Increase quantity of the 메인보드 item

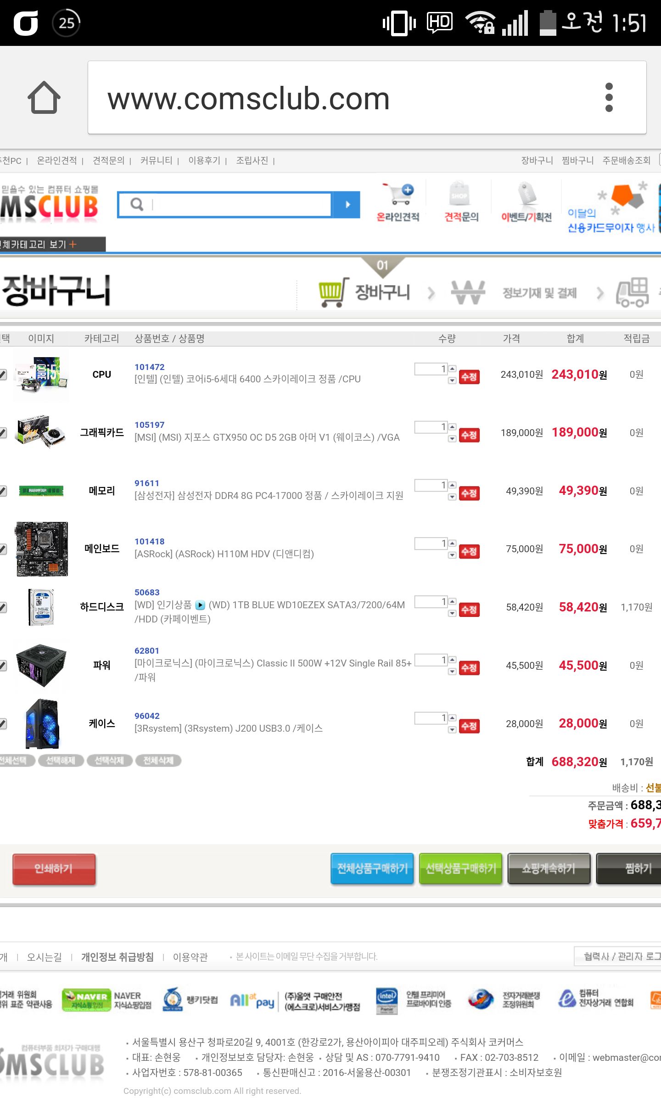pos(452,543)
